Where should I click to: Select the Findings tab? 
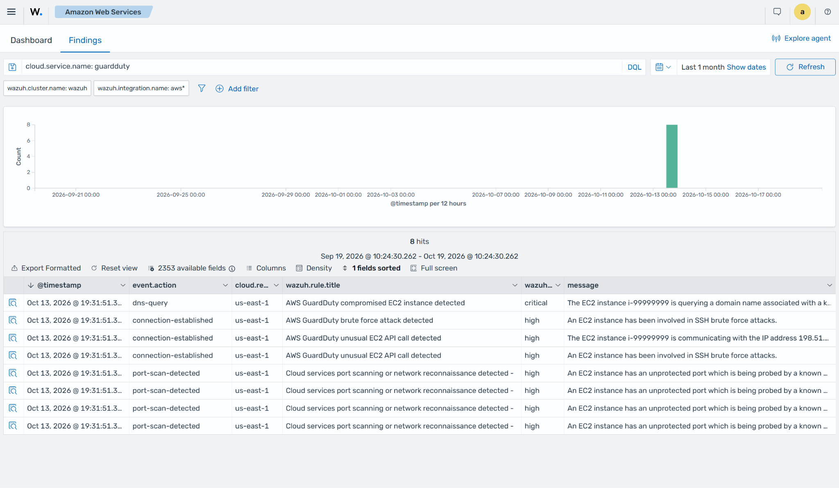pos(85,40)
